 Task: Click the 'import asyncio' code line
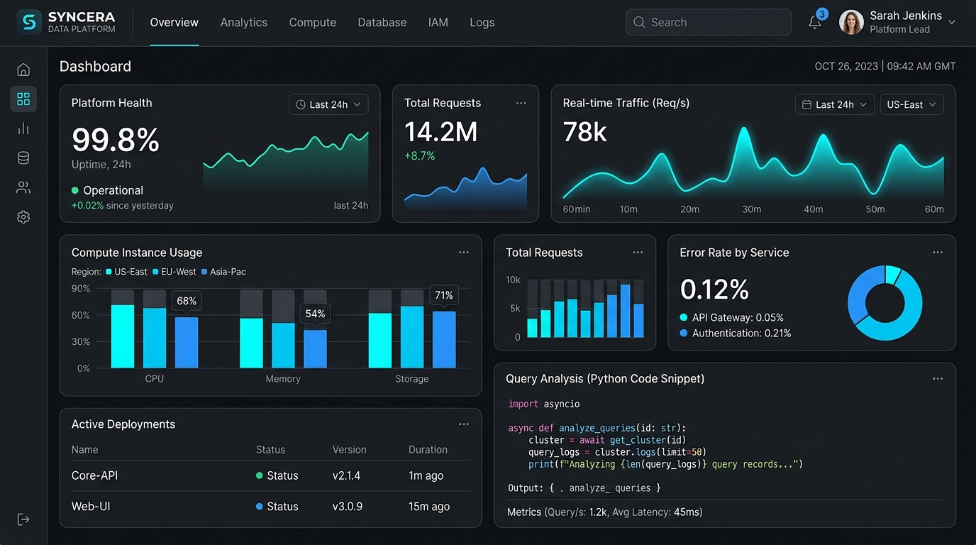(x=544, y=404)
